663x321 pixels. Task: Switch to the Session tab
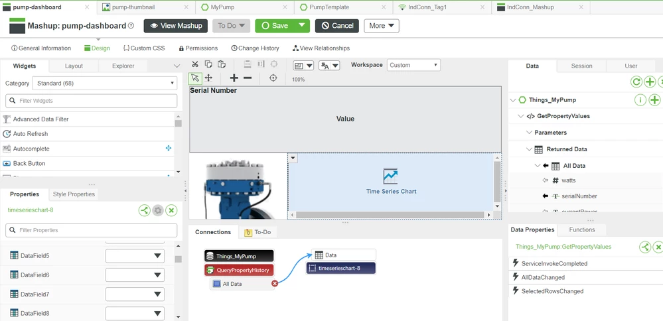pos(581,66)
